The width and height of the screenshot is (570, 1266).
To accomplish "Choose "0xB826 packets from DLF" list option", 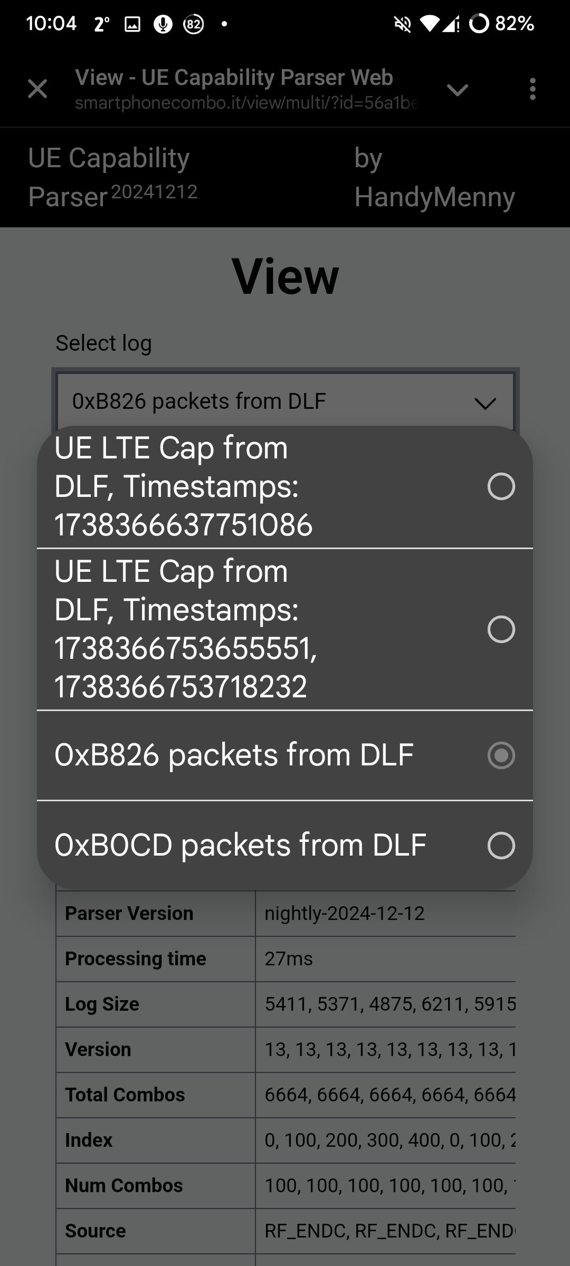I will click(x=234, y=755).
